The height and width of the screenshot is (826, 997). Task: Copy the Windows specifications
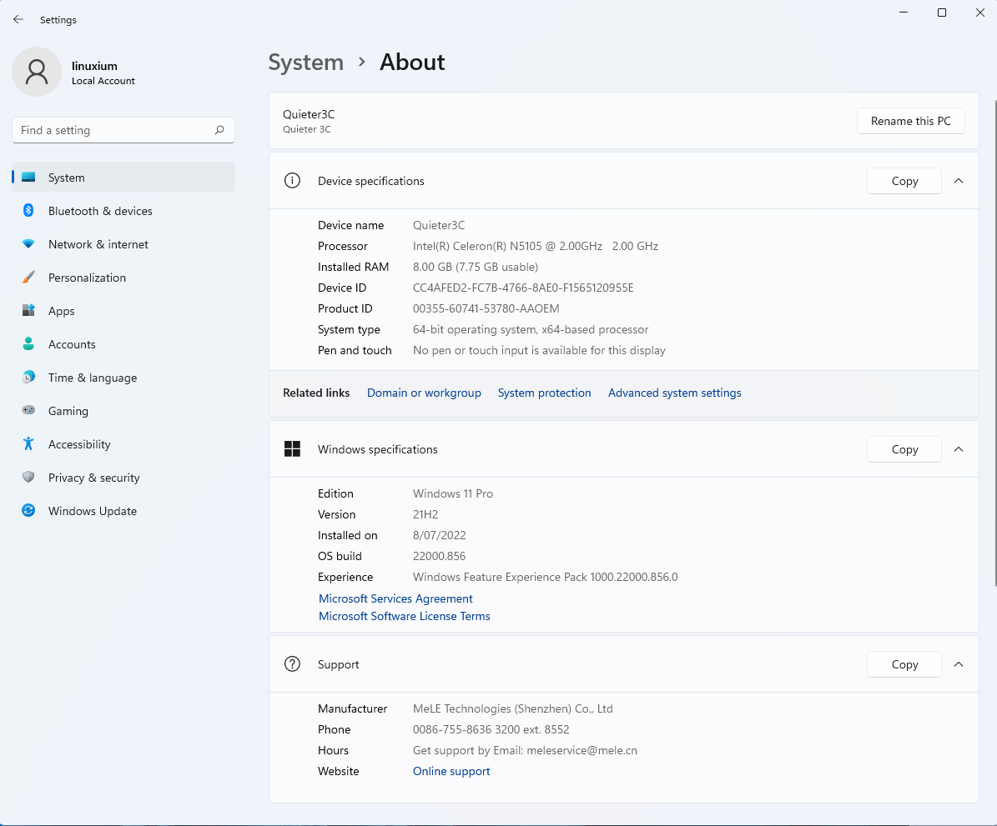904,449
